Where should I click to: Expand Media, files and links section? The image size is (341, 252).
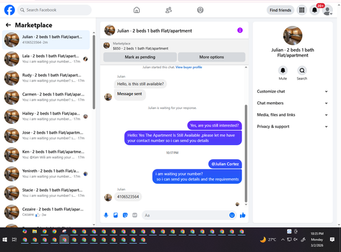point(293,115)
